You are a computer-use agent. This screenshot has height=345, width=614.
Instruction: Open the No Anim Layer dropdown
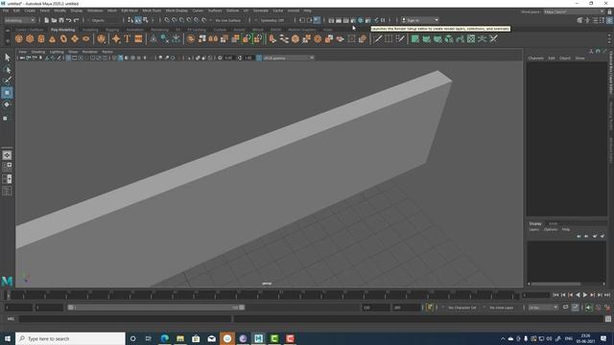(x=501, y=308)
